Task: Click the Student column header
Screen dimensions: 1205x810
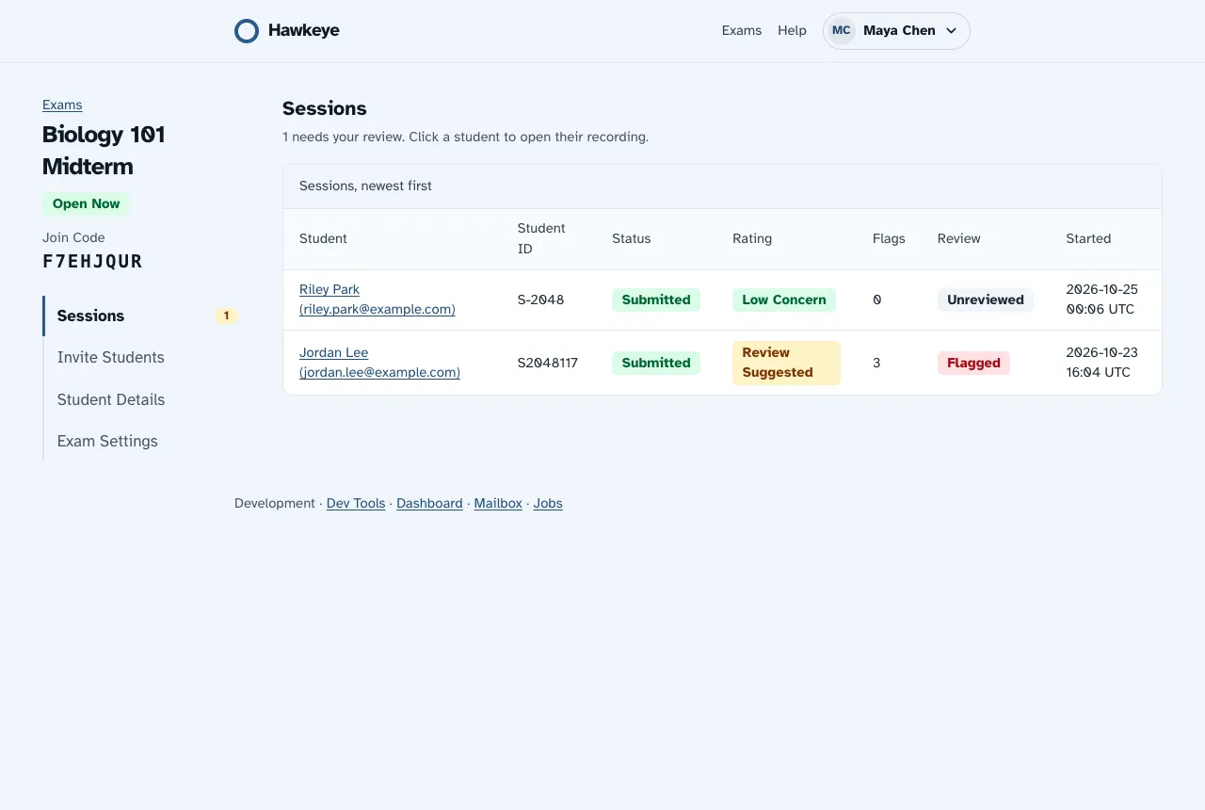Action: pos(323,238)
